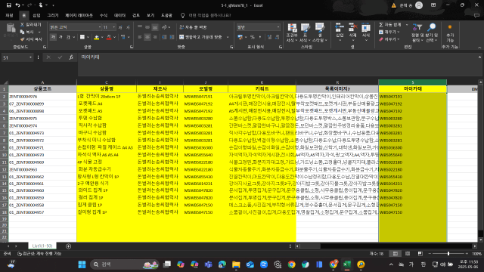The height and width of the screenshot is (272, 484).
Task: Open borders dropdown arrow
Action: (88, 37)
